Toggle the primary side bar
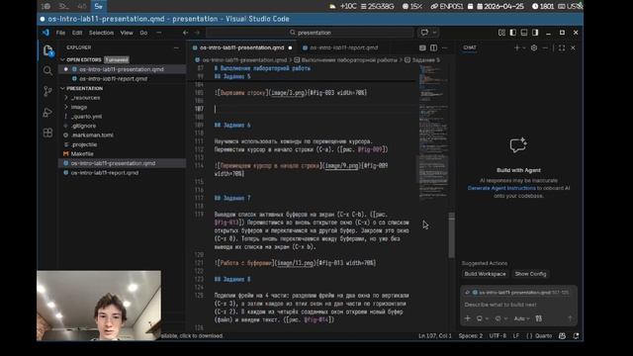The height and width of the screenshot is (356, 633). [x=512, y=33]
